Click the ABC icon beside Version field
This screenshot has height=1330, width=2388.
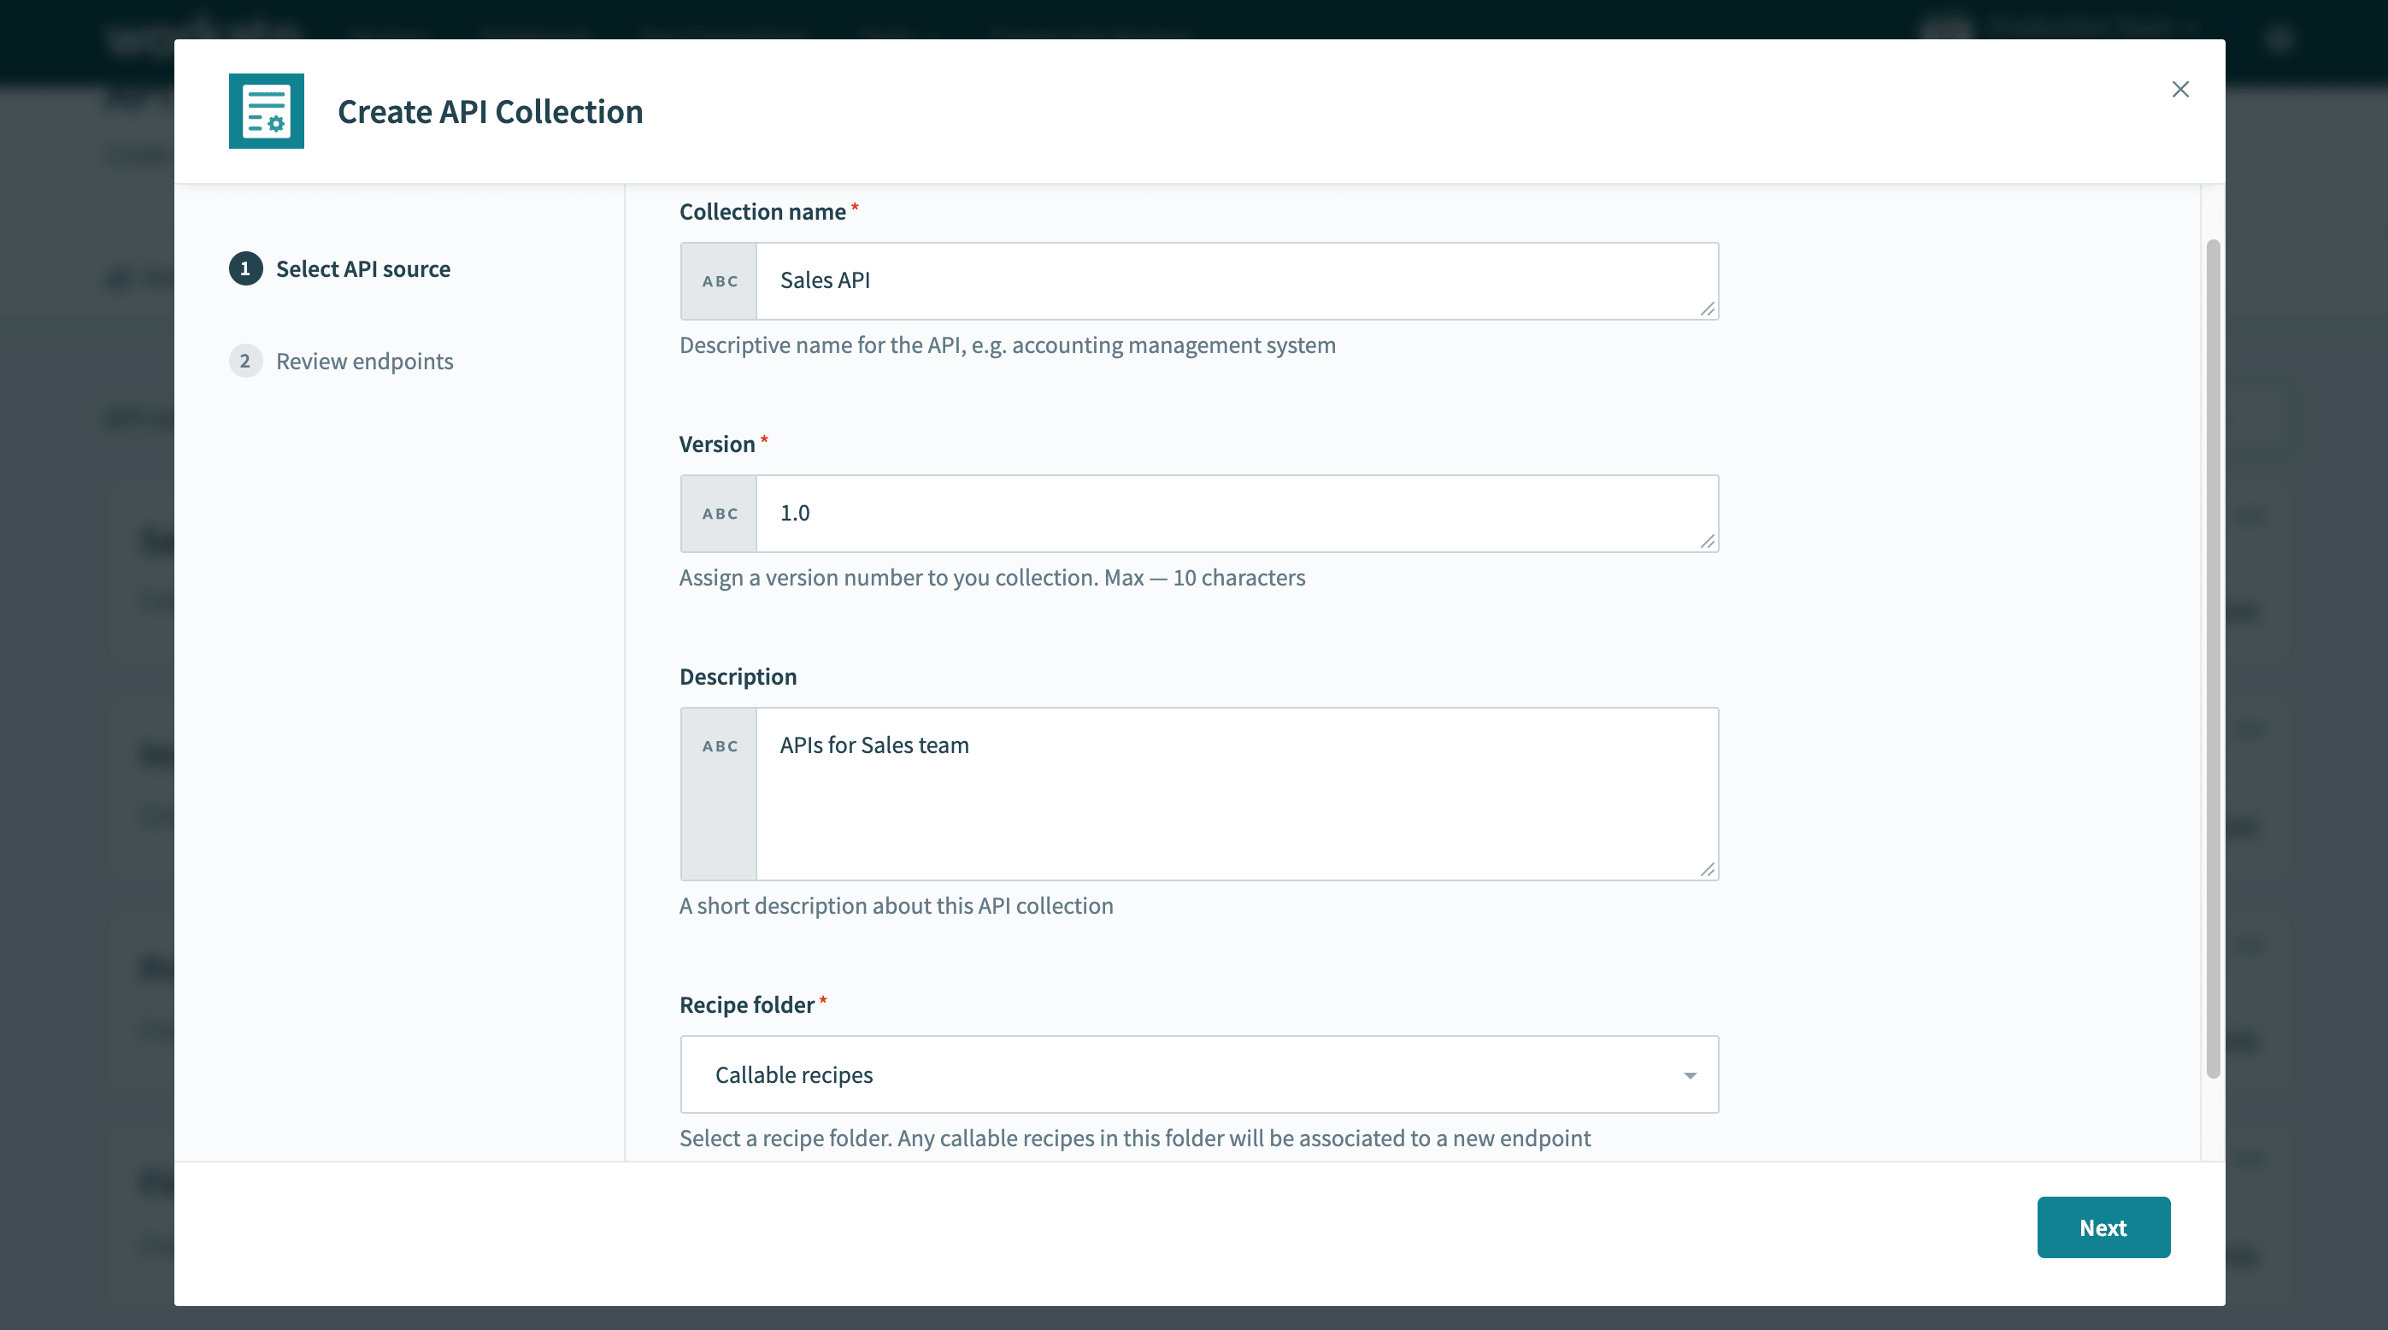click(718, 514)
